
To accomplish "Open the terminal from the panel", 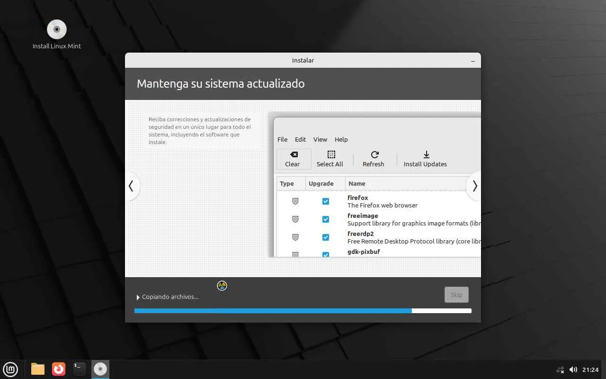I will [80, 369].
